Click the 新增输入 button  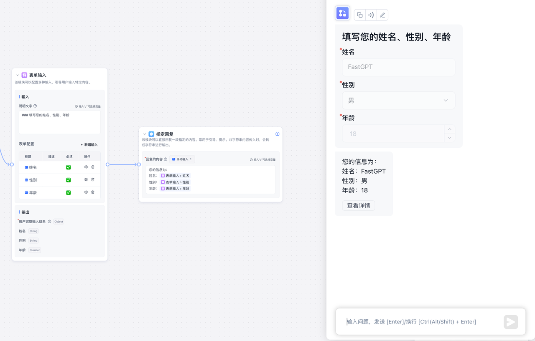click(89, 145)
